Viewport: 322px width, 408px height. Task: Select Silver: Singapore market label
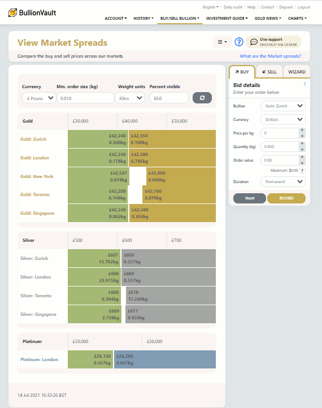(38, 314)
